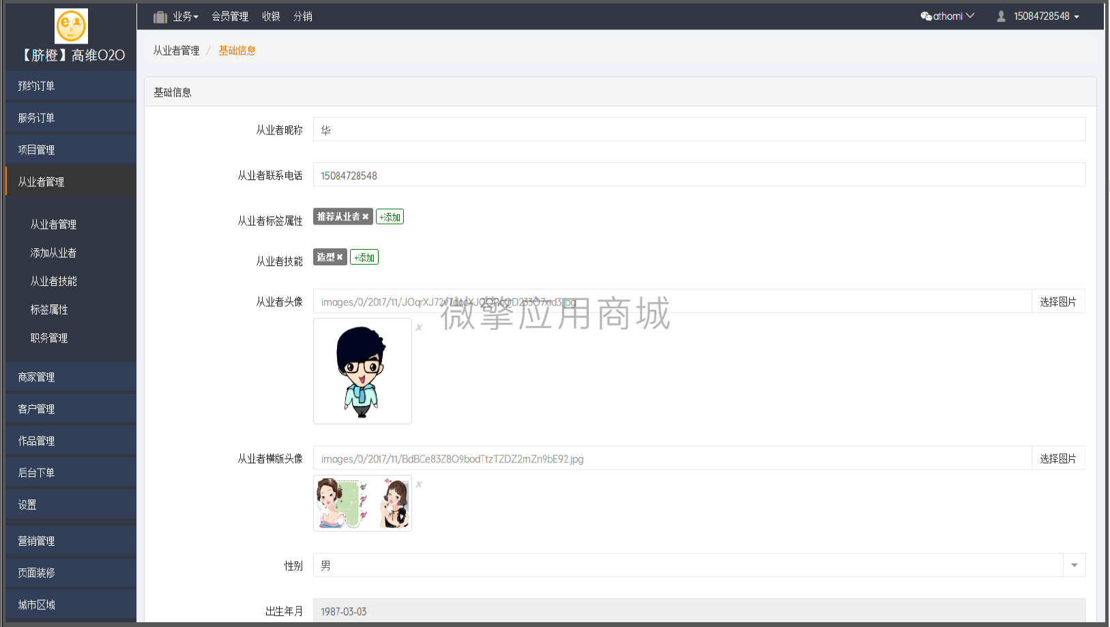Open the 会员管理 top menu
The image size is (1110, 627).
pyautogui.click(x=230, y=16)
